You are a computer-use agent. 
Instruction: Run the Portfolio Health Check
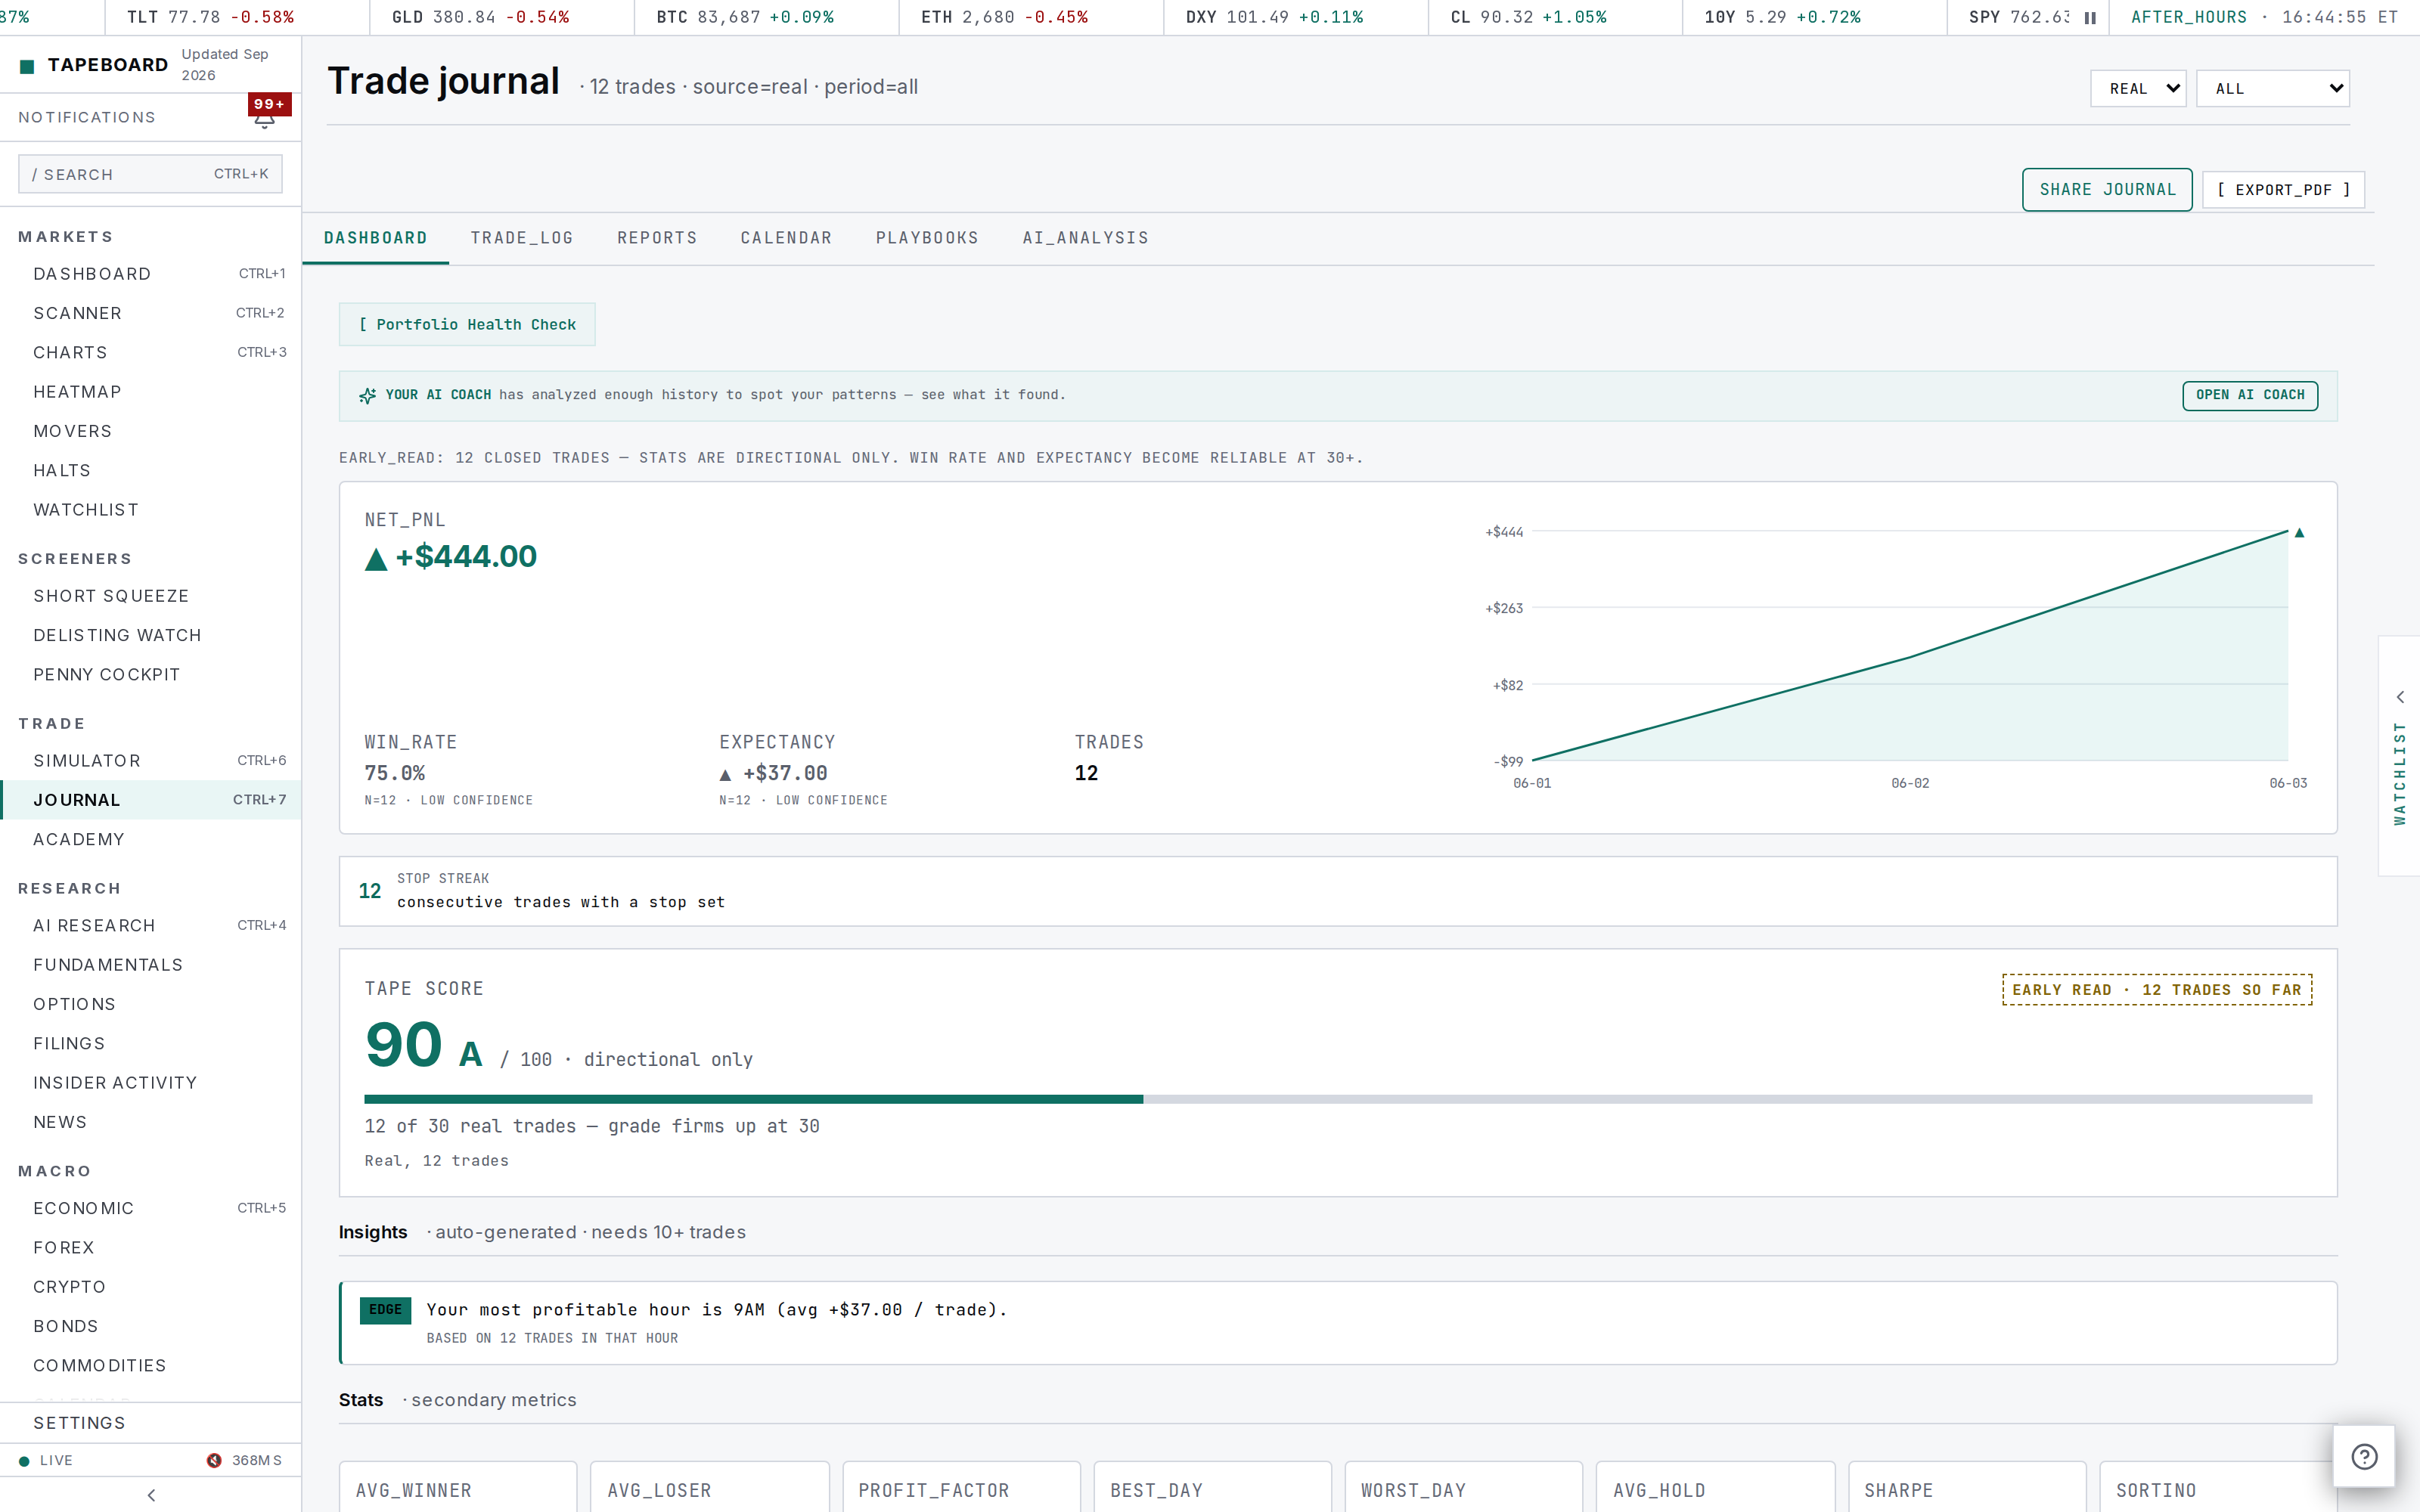click(x=467, y=324)
